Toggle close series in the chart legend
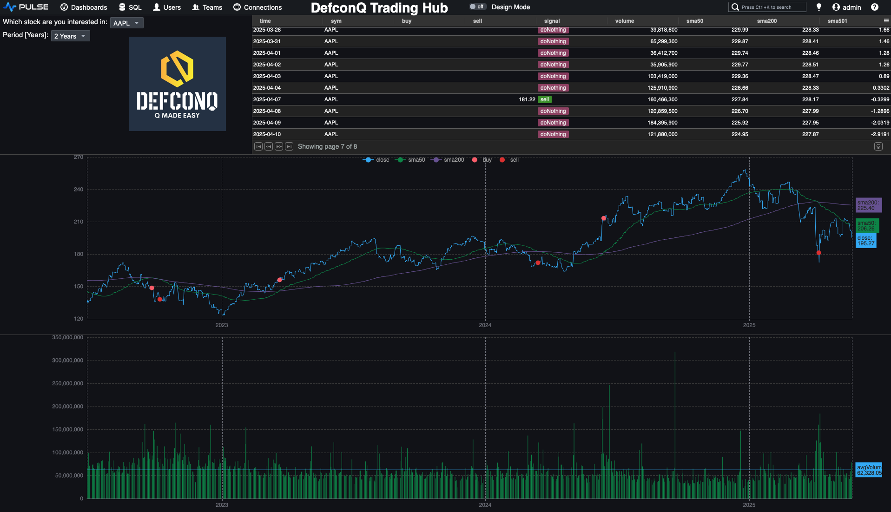The height and width of the screenshot is (512, 891). tap(376, 160)
